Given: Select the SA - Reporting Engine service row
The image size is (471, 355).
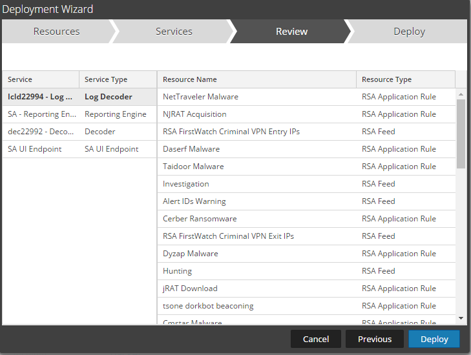Looking at the screenshot, I should pos(79,114).
